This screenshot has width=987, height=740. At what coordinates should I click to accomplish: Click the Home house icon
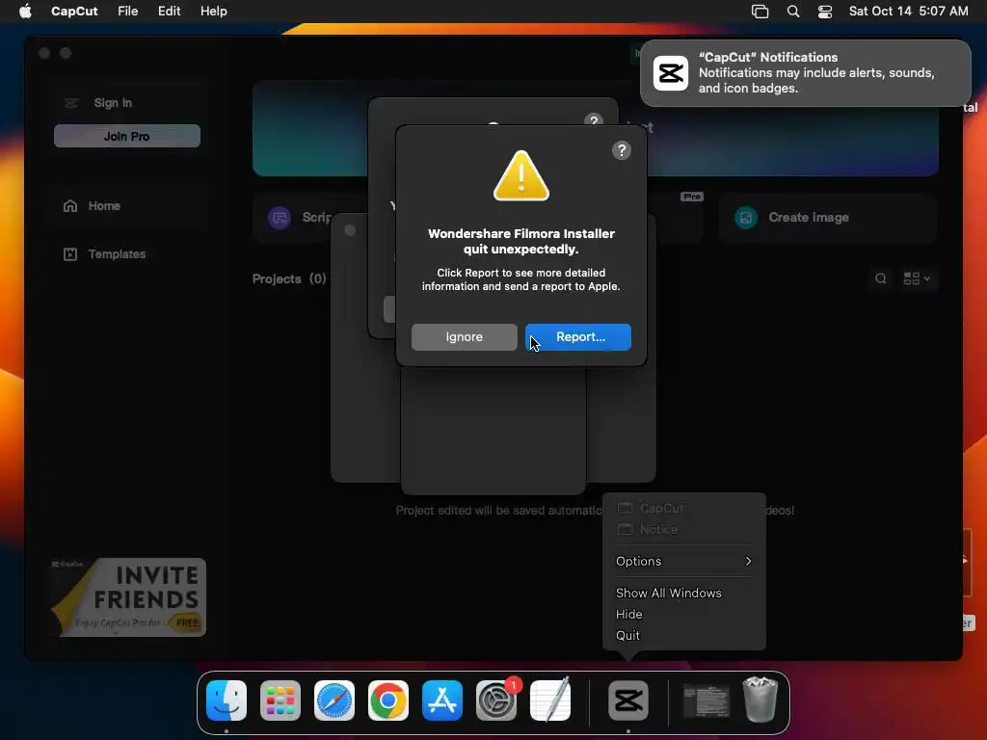pyautogui.click(x=70, y=206)
